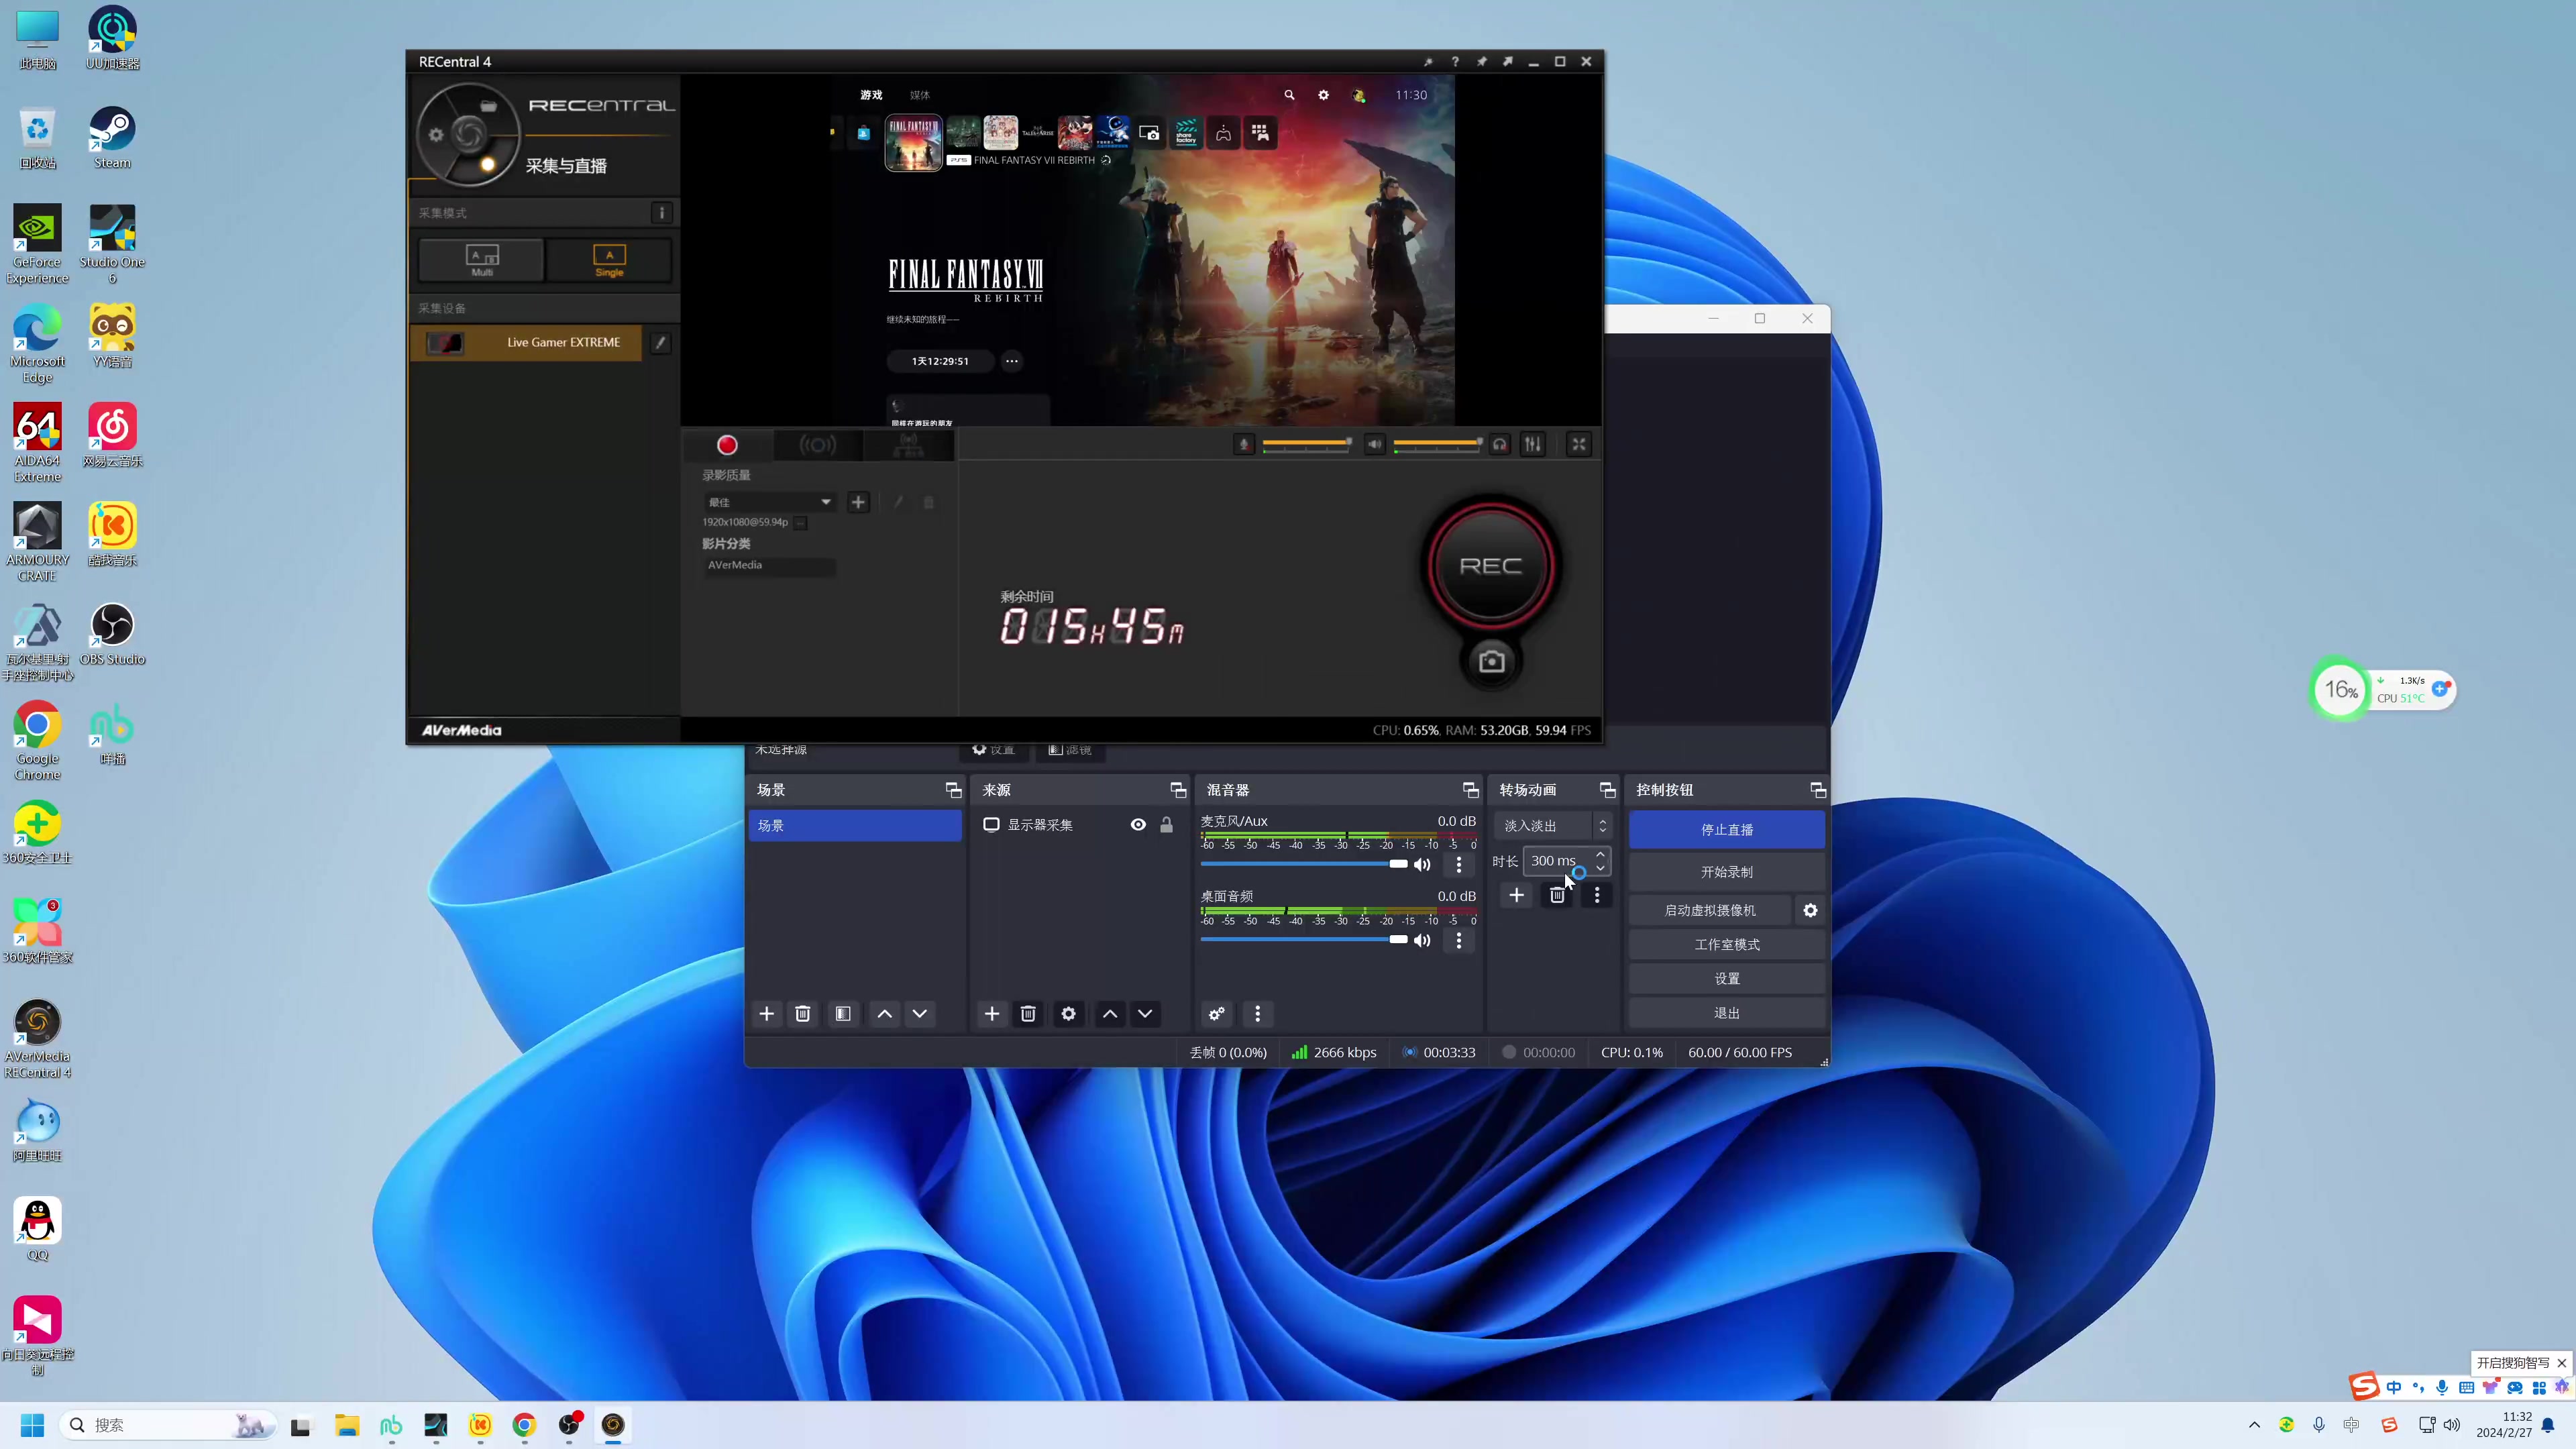Adjust 麦克风/Aux volume slider
Screen dimensions: 2576x1449
coord(1304,864)
